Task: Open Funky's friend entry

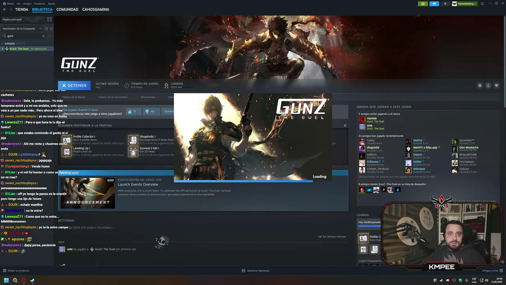Action: point(371,142)
